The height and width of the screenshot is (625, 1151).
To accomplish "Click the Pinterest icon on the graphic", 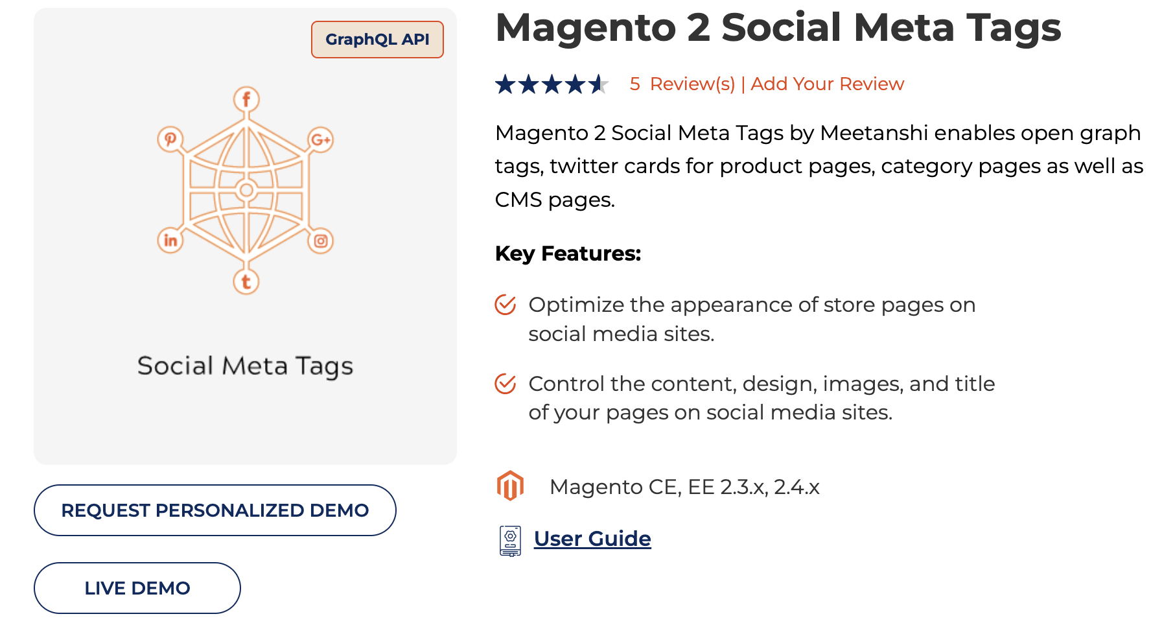I will [x=170, y=138].
